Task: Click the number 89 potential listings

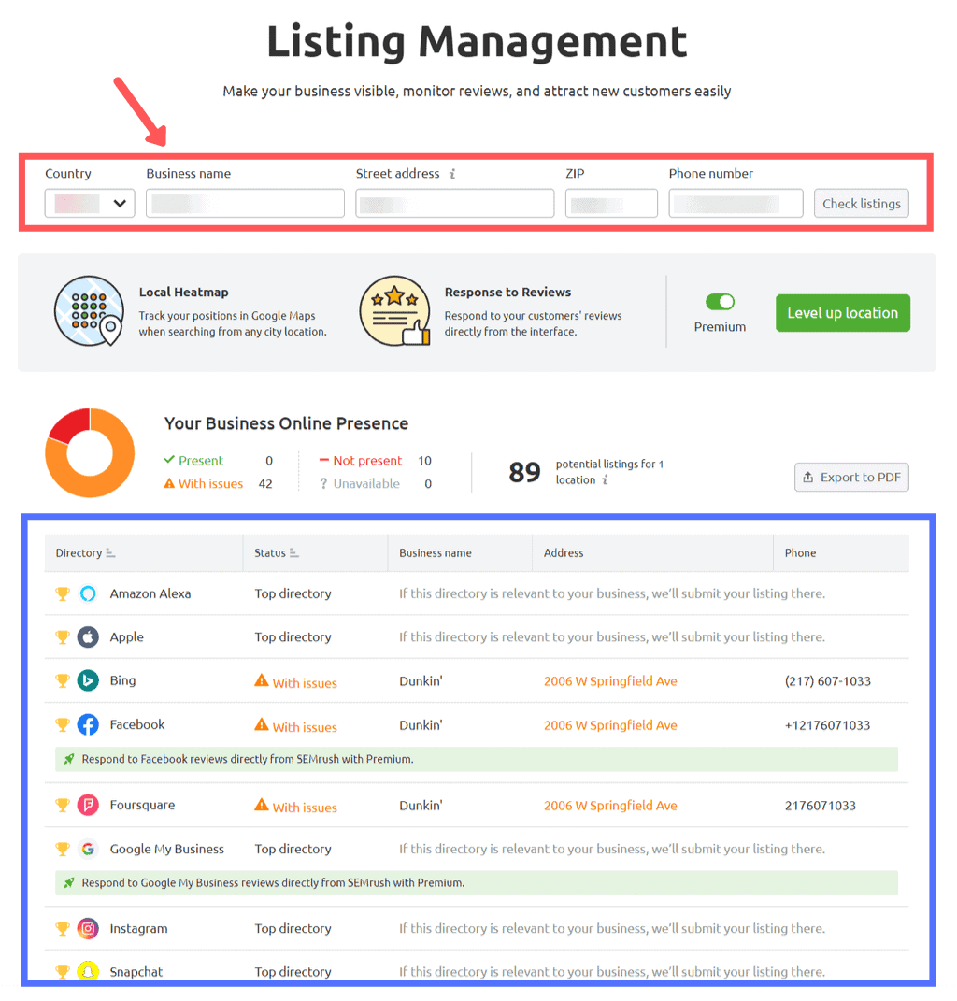Action: 524,472
